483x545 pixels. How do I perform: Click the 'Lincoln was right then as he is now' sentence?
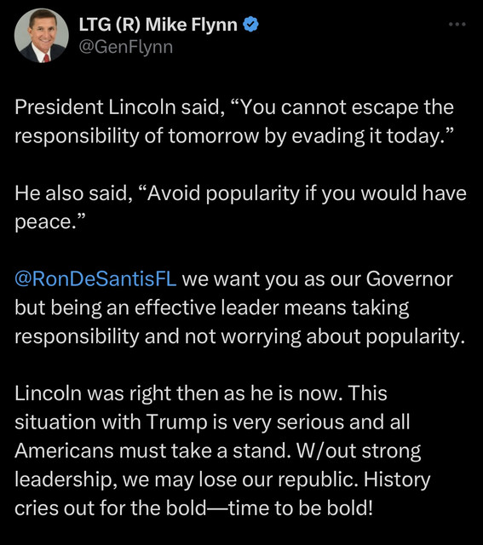pyautogui.click(x=178, y=393)
